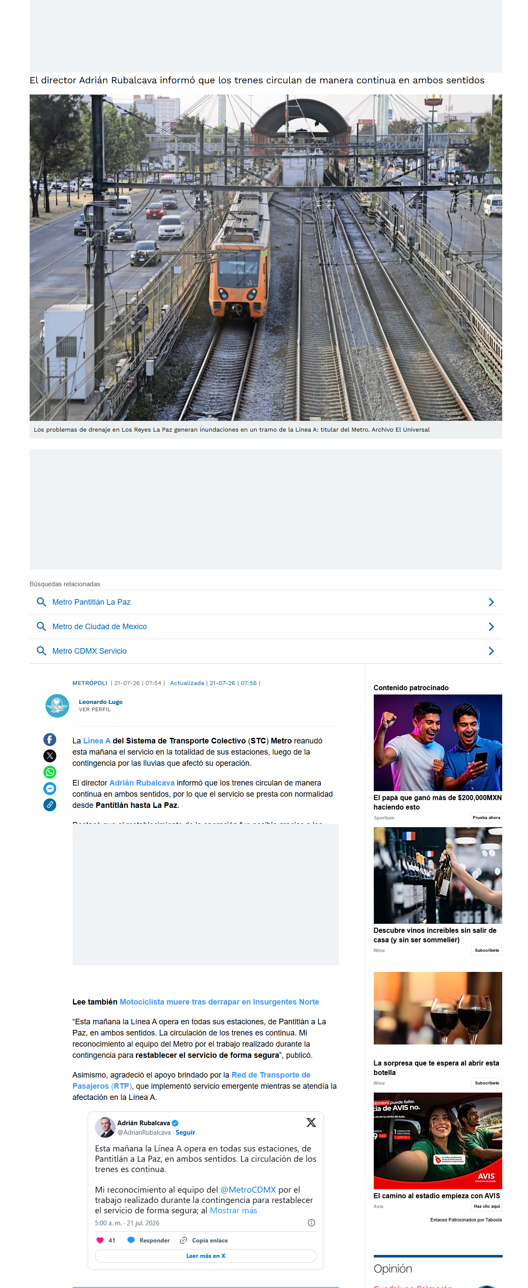The height and width of the screenshot is (1288, 528).
Task: Click Copia enlace in tweet
Action: 210,1240
